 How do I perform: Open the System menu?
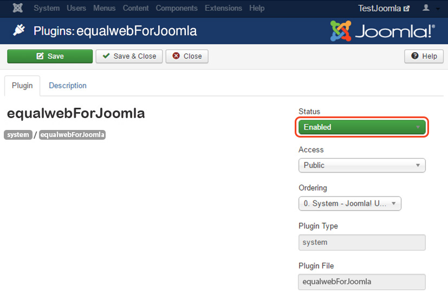pos(47,8)
